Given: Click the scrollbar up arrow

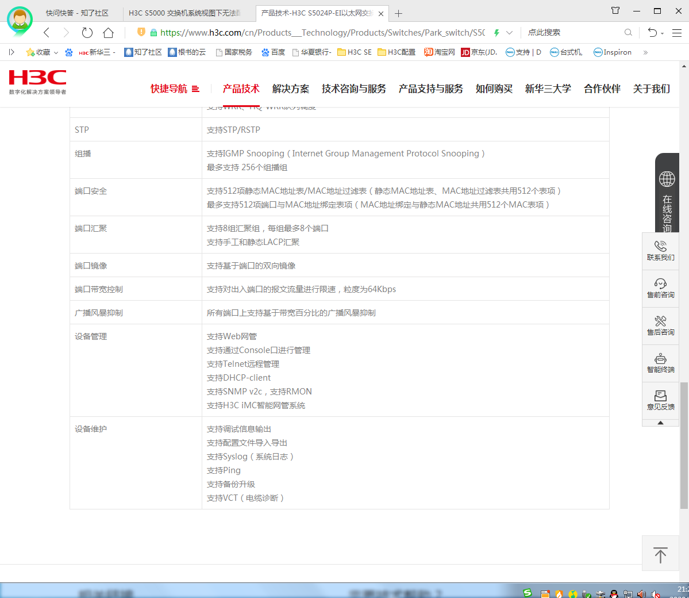Looking at the screenshot, I should pyautogui.click(x=684, y=66).
